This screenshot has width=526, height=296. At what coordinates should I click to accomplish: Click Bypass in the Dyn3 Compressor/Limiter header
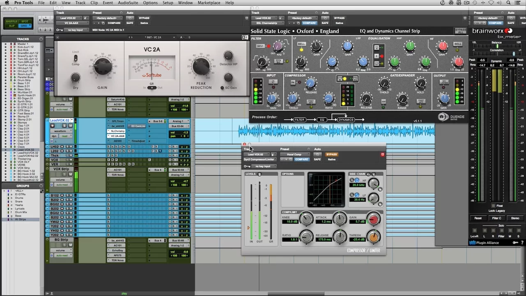click(332, 155)
